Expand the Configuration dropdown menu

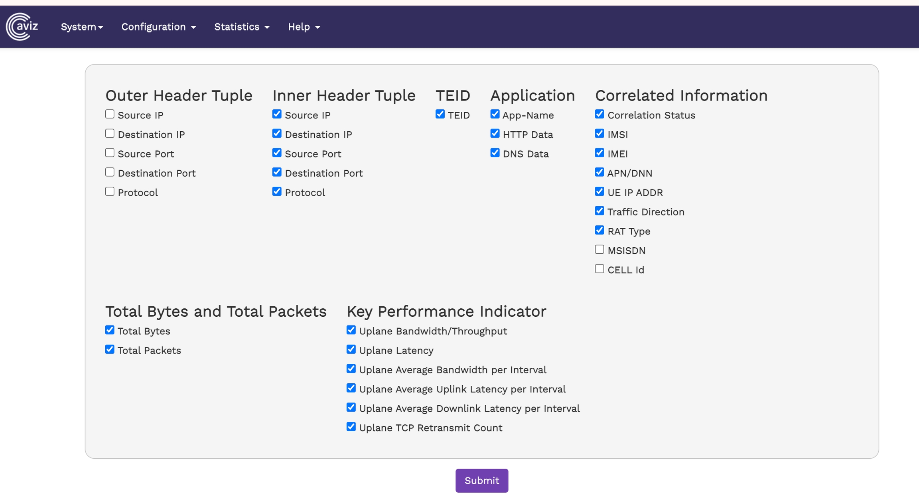[x=158, y=27]
